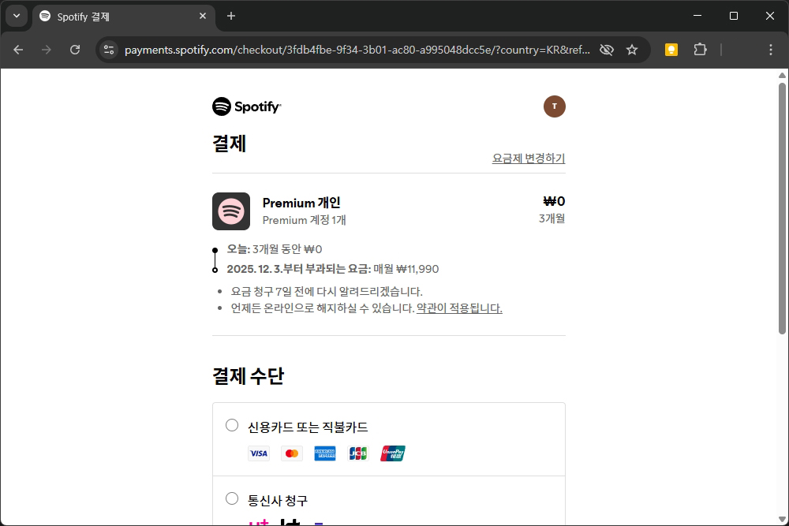Click the Premium 개인 plan thumbnail
The width and height of the screenshot is (789, 526).
(231, 211)
